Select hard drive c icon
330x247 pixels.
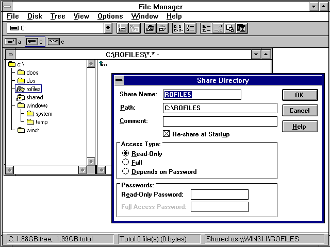tap(32, 42)
